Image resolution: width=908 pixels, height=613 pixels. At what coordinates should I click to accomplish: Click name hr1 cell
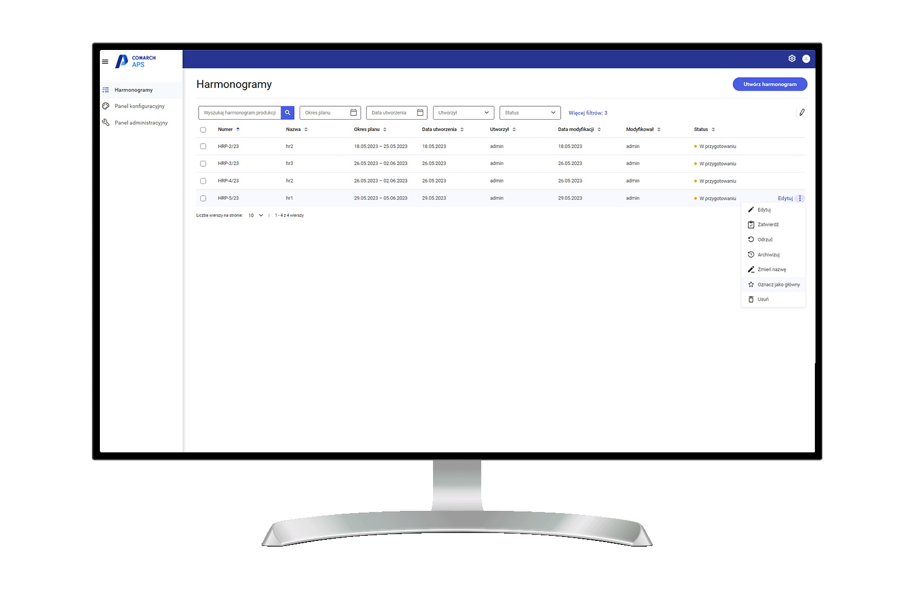[x=289, y=198]
